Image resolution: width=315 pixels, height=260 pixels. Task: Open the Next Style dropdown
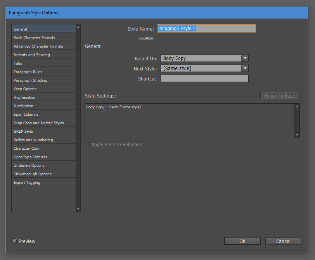coord(202,68)
